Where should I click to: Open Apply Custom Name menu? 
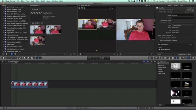click(x=186, y=54)
